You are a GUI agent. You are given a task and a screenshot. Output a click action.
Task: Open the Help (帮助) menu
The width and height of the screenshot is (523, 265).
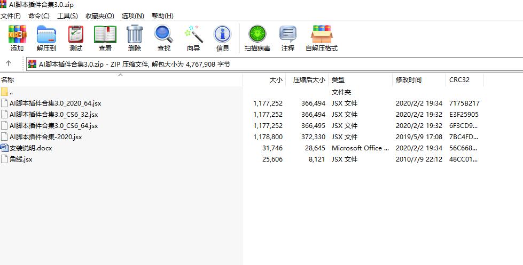162,15
